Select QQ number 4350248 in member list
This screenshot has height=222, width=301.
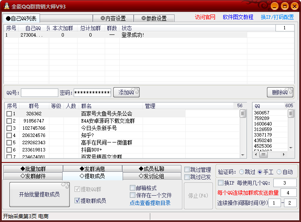[x=263, y=140]
